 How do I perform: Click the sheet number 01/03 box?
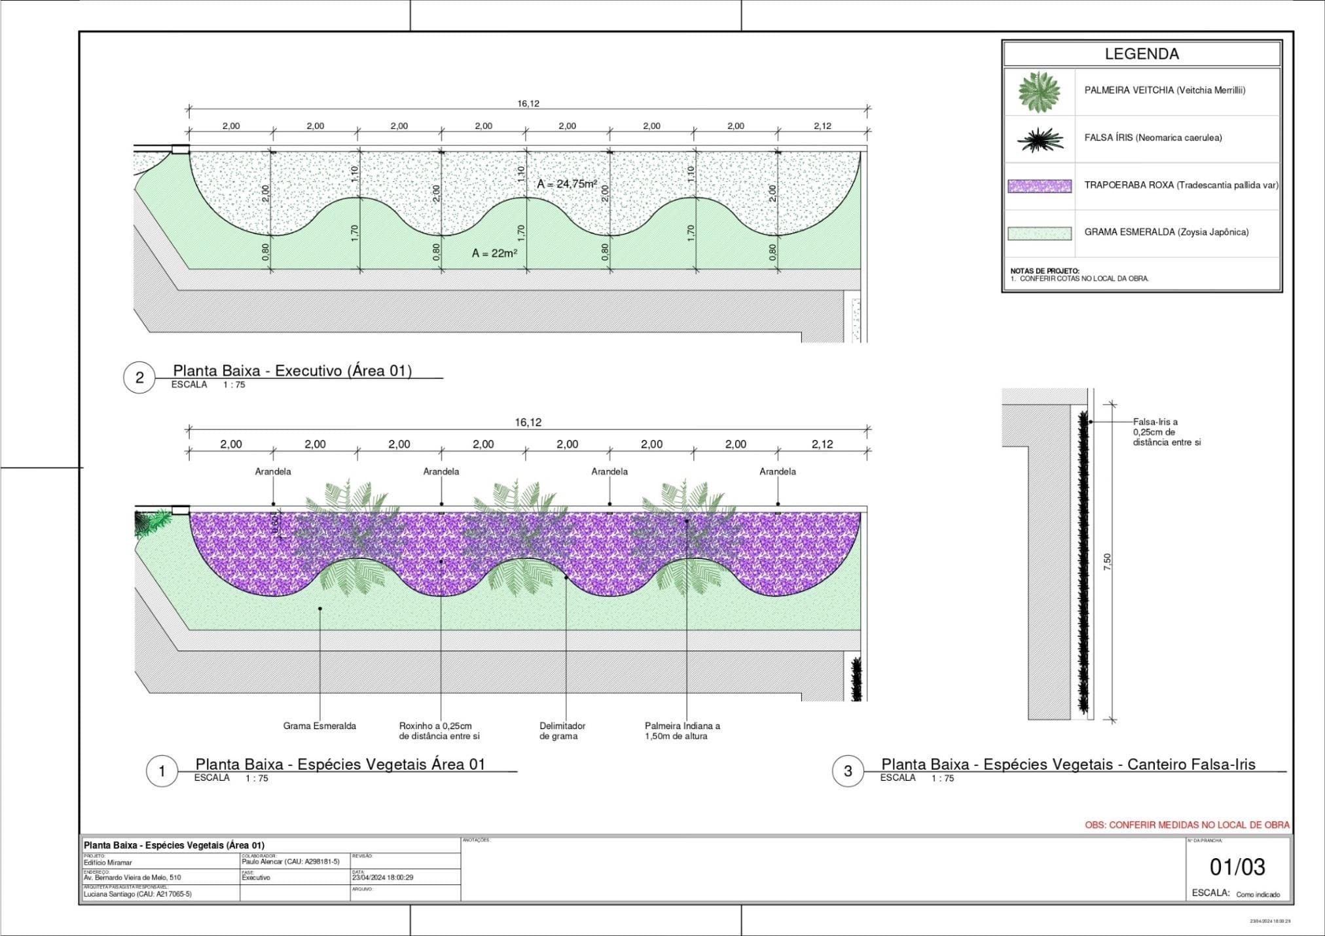click(1237, 867)
